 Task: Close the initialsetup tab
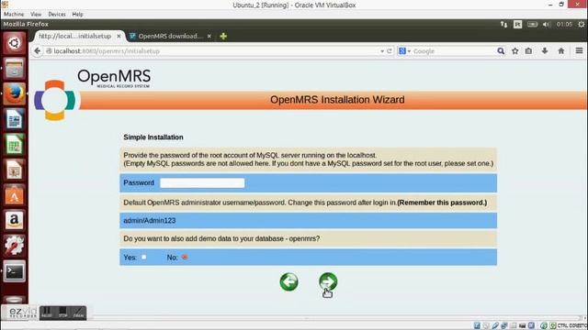[x=119, y=37]
